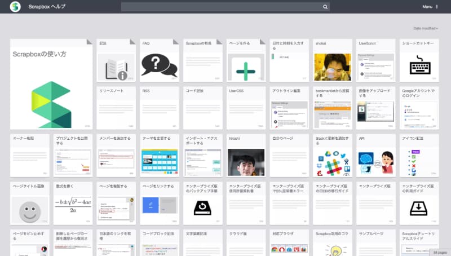Open Slackに更新を通知する card with Slack icons
The height and width of the screenshot is (256, 451).
pyautogui.click(x=333, y=155)
